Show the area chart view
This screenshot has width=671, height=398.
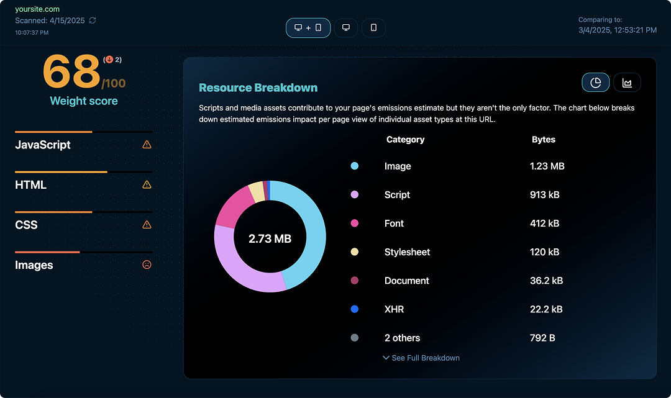click(x=627, y=83)
